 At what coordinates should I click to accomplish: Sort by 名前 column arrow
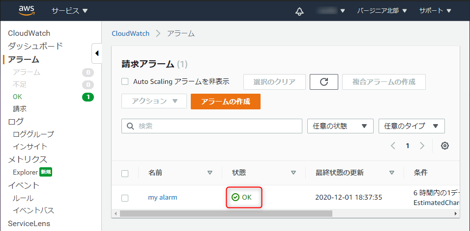[210, 173]
